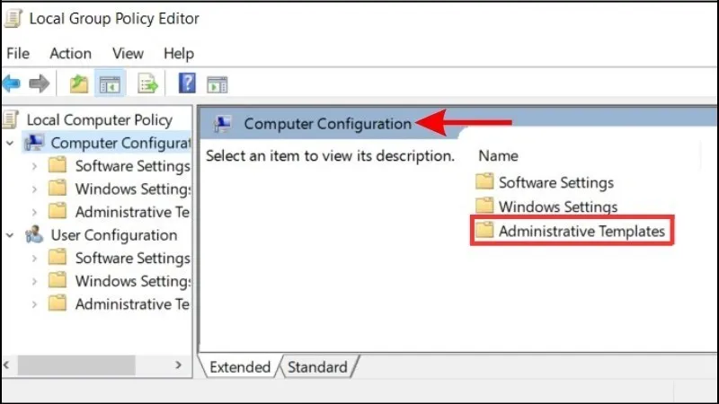
Task: Click the Computer Configuration header icon in right pane
Action: tap(223, 124)
